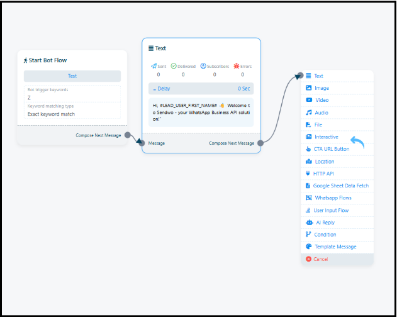397x317 pixels.
Task: Click the Audio music note icon
Action: click(x=308, y=113)
